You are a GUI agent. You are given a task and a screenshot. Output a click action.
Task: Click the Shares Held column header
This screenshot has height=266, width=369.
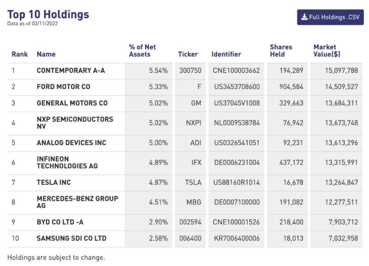tap(281, 50)
